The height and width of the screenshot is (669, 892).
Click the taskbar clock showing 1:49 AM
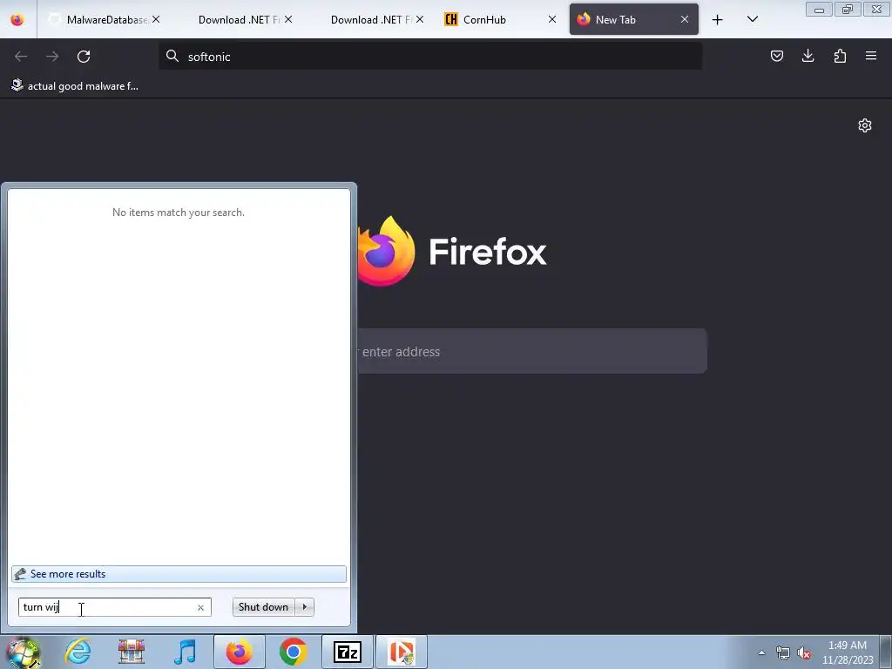point(848,652)
